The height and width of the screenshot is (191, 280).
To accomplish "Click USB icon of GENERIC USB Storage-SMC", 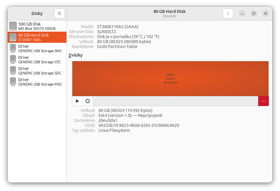I will [x=13, y=48].
